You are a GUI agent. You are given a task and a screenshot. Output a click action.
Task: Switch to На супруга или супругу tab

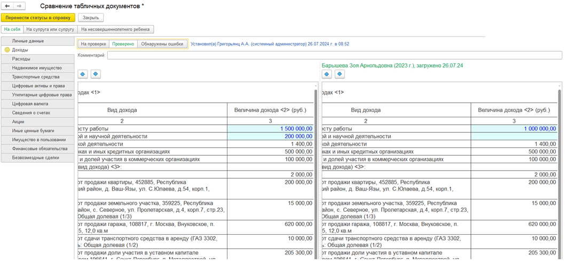tap(50, 29)
